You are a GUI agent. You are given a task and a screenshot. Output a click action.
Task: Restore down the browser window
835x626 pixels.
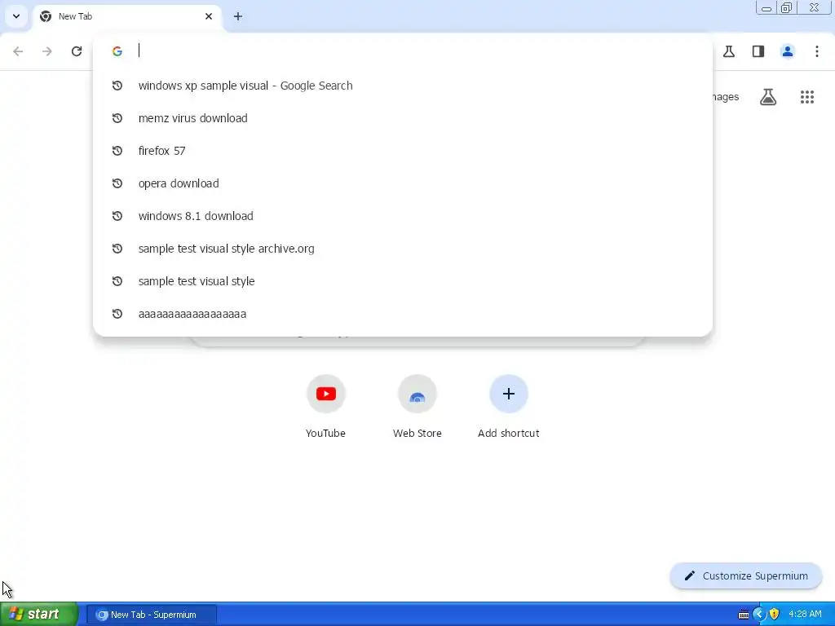(x=787, y=7)
